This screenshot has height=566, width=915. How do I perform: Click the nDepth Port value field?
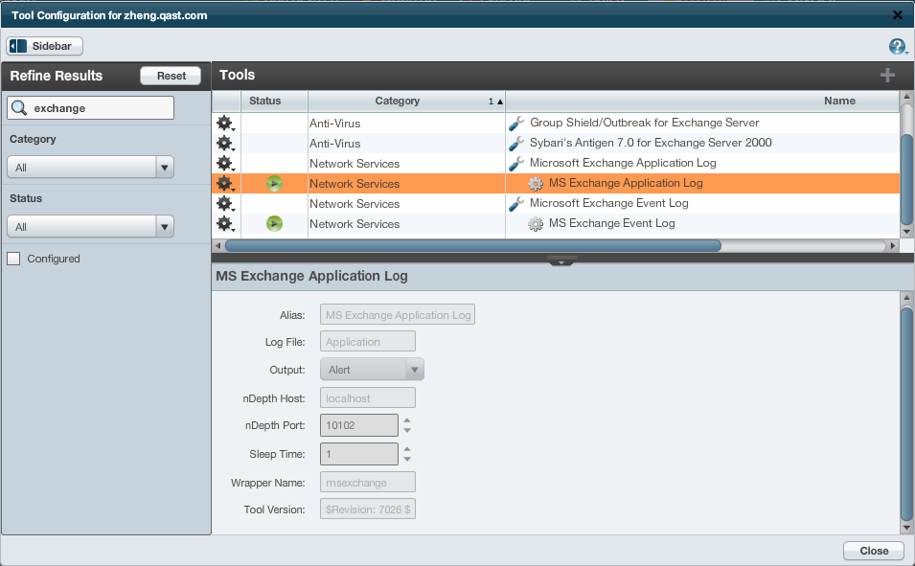click(x=359, y=425)
